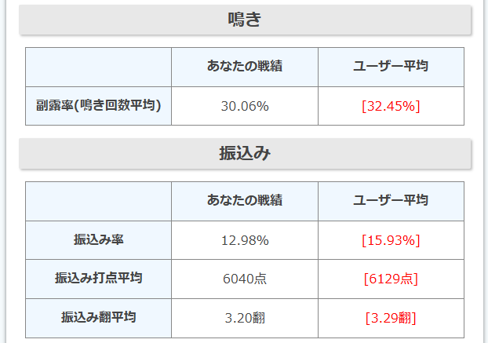Select the red [3.29翻] value
Image resolution: width=488 pixels, height=343 pixels.
(391, 318)
